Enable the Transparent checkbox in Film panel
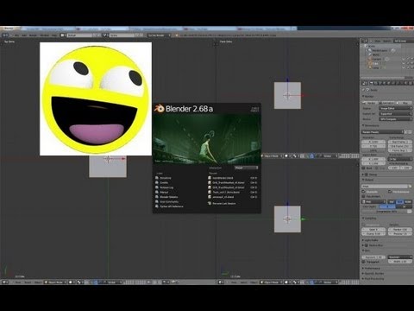Screen dimensions: 414x311 (x=364, y=262)
